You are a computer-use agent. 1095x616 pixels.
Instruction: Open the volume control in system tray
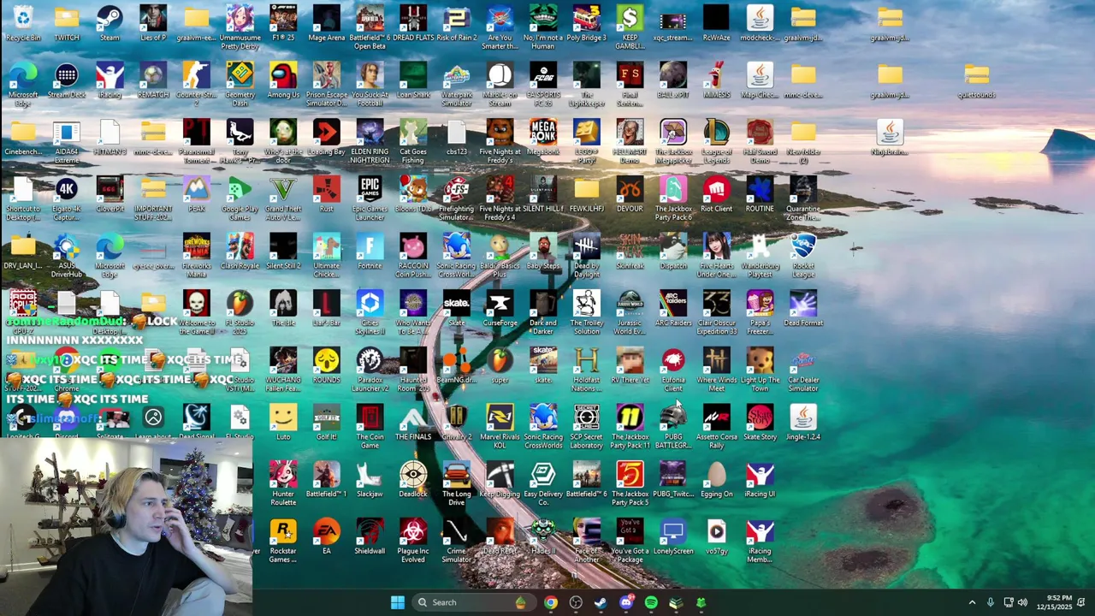(1022, 602)
